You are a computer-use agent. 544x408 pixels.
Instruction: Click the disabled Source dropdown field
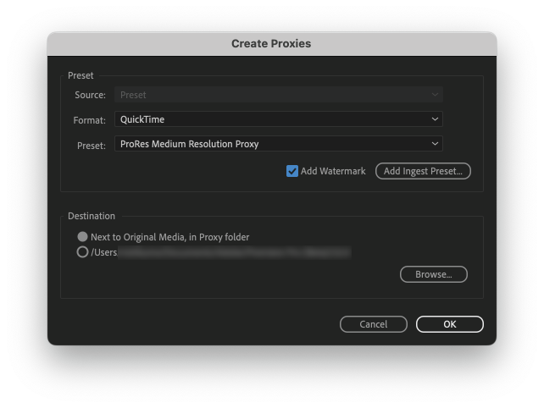tap(278, 95)
